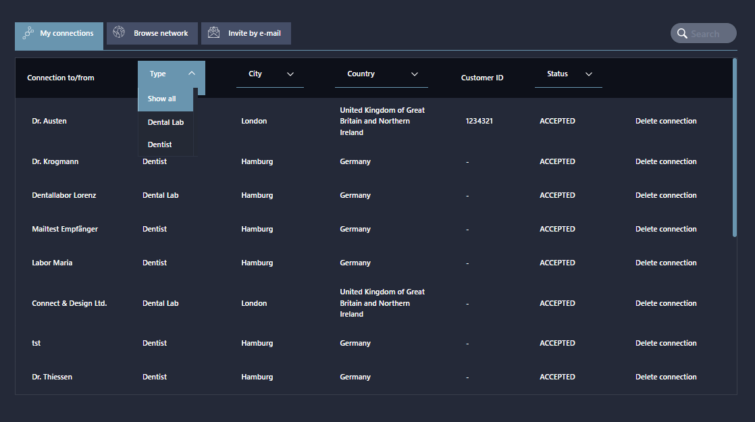The image size is (755, 422).
Task: Delete connection for Dr. Thiessen
Action: (x=665, y=377)
